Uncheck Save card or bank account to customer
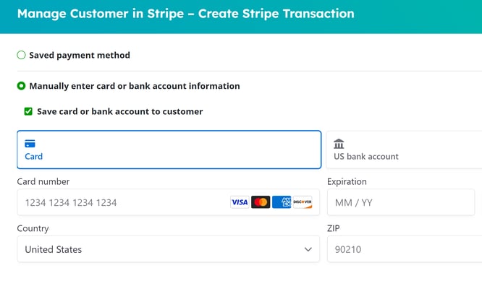 (28, 111)
